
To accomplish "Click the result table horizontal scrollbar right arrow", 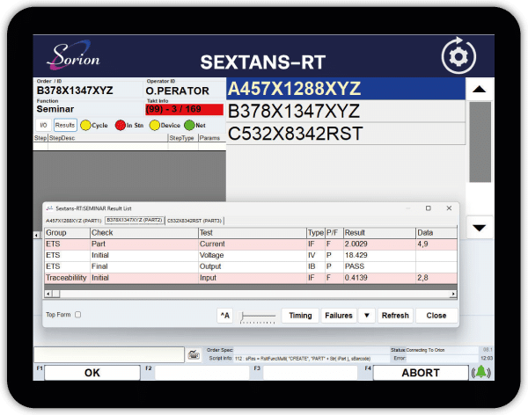I will pyautogui.click(x=453, y=294).
